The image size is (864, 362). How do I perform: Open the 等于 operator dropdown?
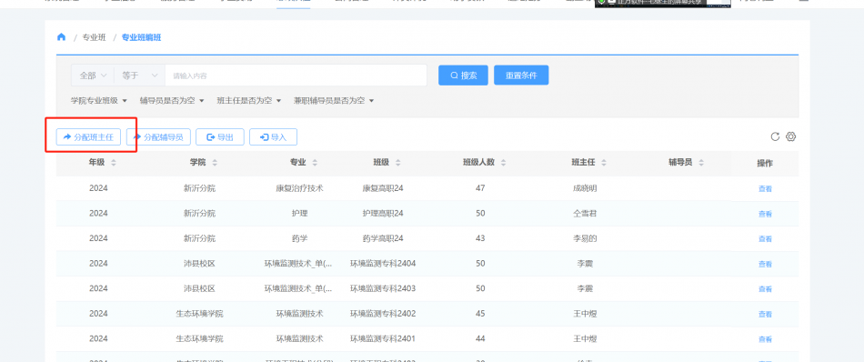point(140,75)
